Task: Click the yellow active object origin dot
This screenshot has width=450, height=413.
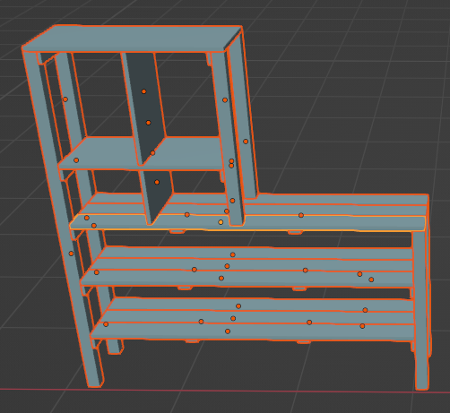Action: pyautogui.click(x=221, y=222)
